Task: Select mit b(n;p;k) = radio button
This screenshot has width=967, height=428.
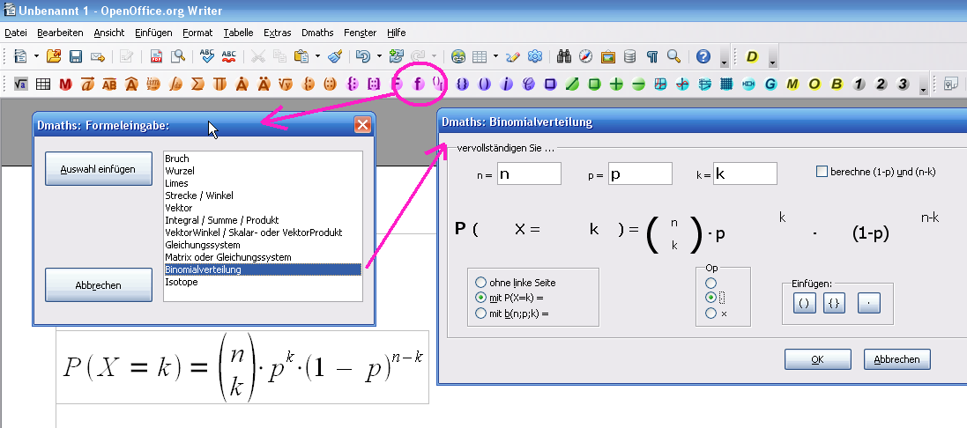Action: (481, 314)
